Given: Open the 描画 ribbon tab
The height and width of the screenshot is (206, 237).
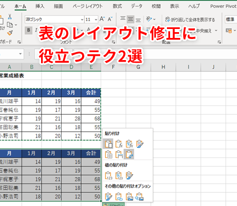Looking at the screenshot, I should click(x=58, y=6).
